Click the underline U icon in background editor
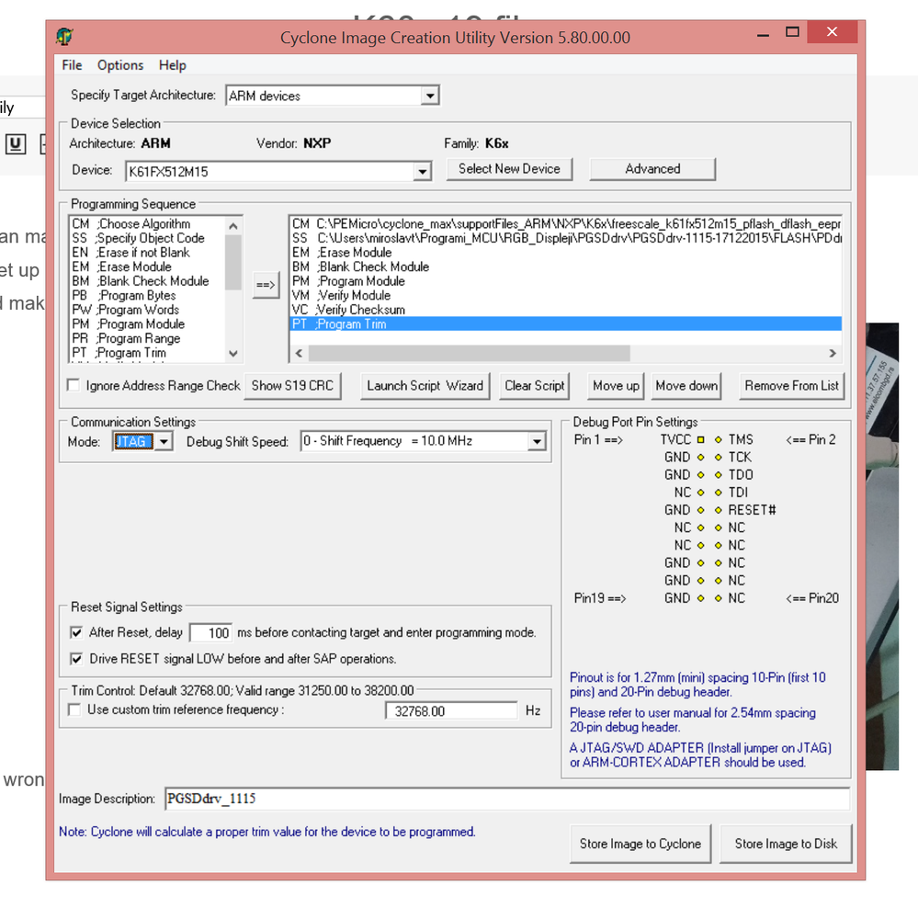The image size is (918, 907). pos(16,143)
